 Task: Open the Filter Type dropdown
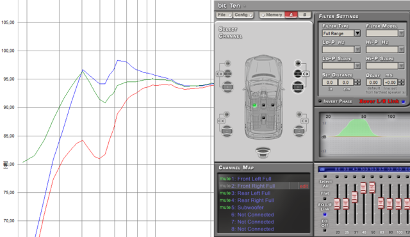(357, 33)
